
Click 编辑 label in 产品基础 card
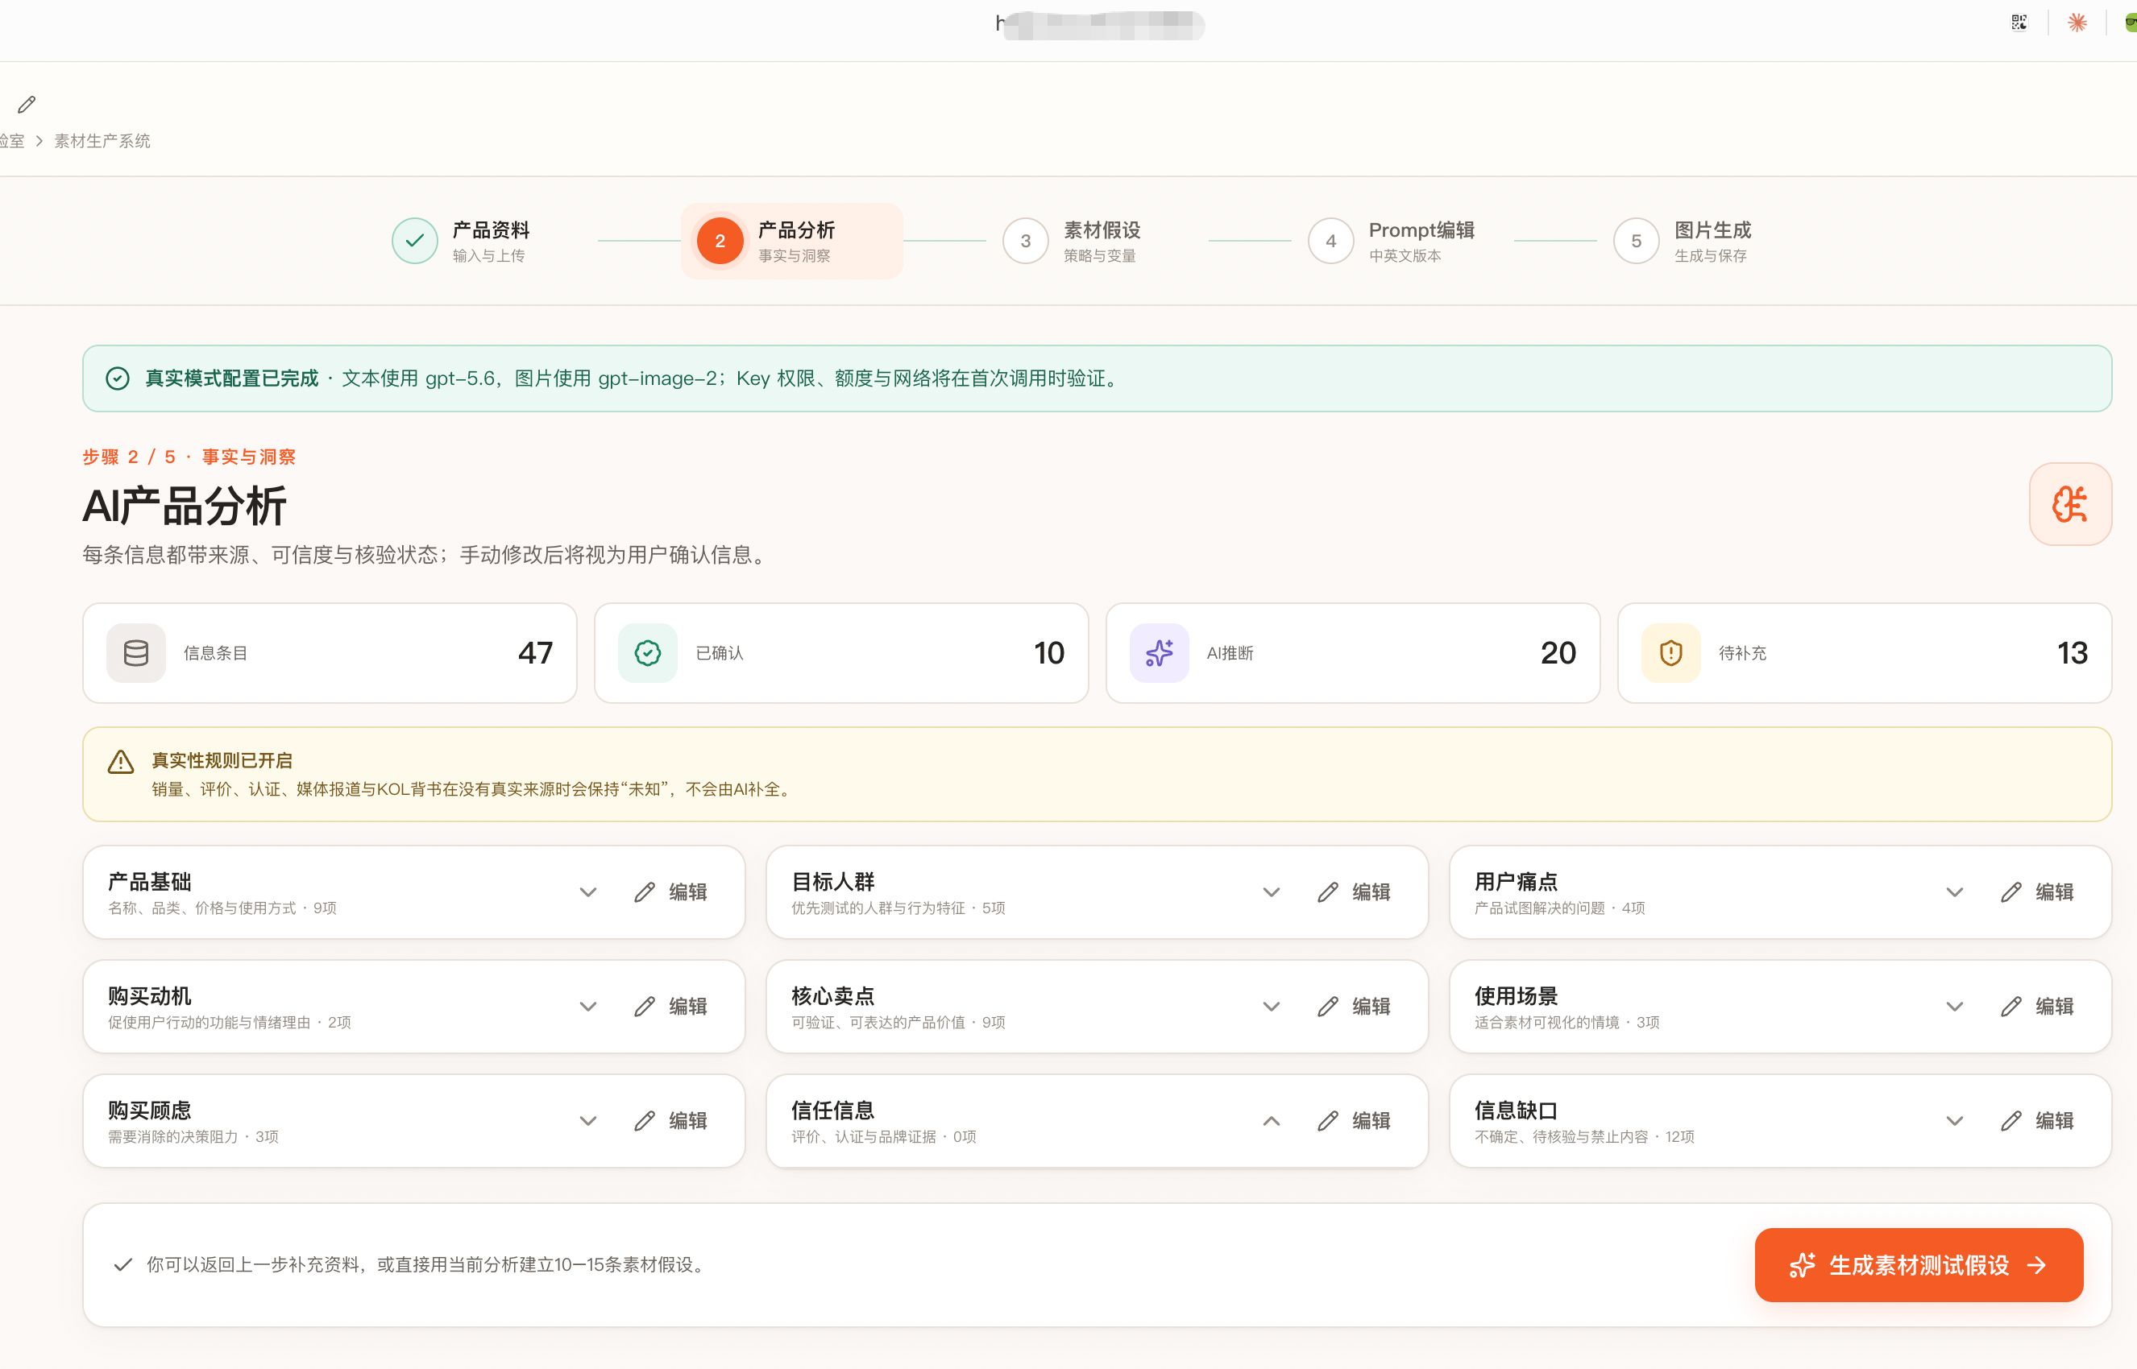[x=688, y=891]
